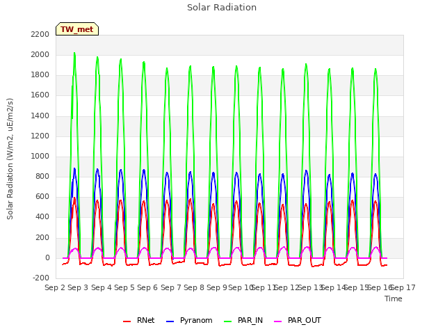This screenshot has height=334, width=445.
Task: Click the Time x-axis label
Action: tap(394, 299)
